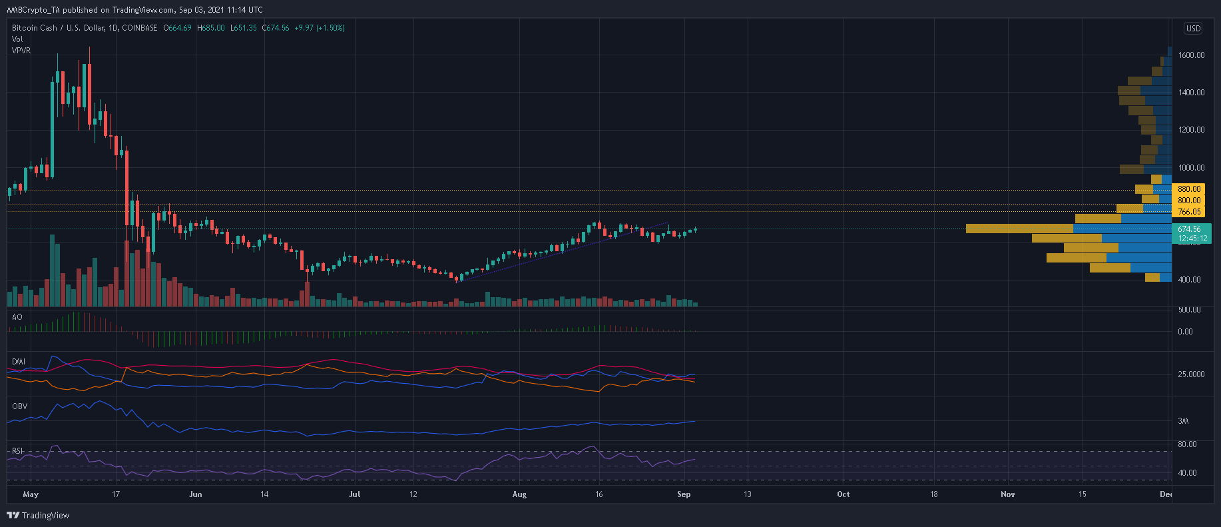Screen dimensions: 1221x527
Task: Click the open value O664.69
Action: coord(178,28)
